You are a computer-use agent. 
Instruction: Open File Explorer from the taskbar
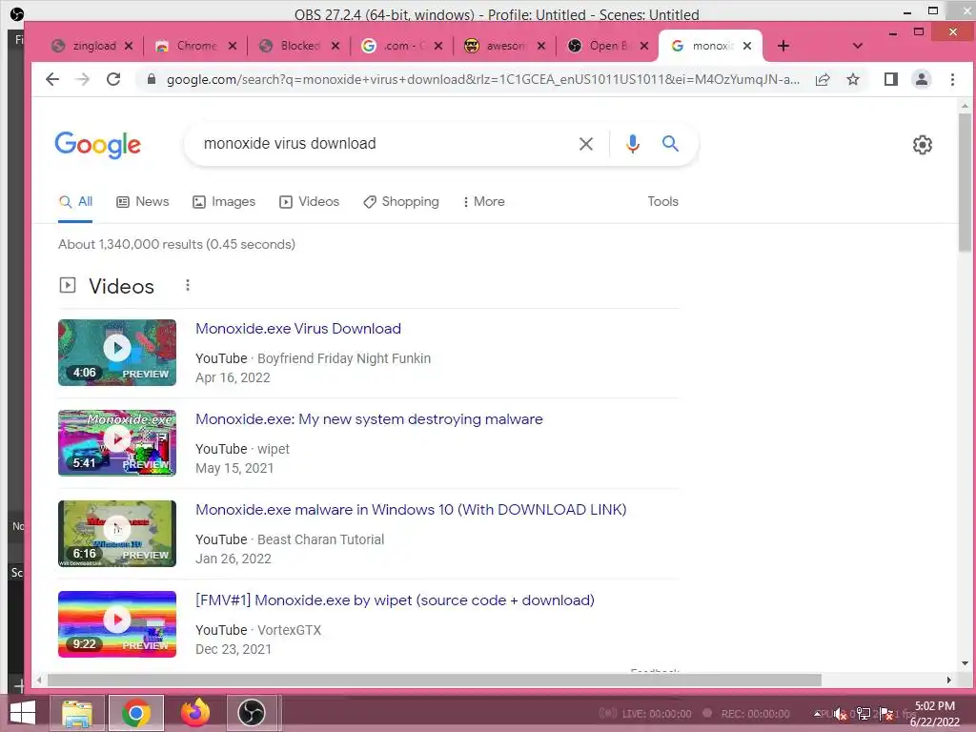coord(77,713)
